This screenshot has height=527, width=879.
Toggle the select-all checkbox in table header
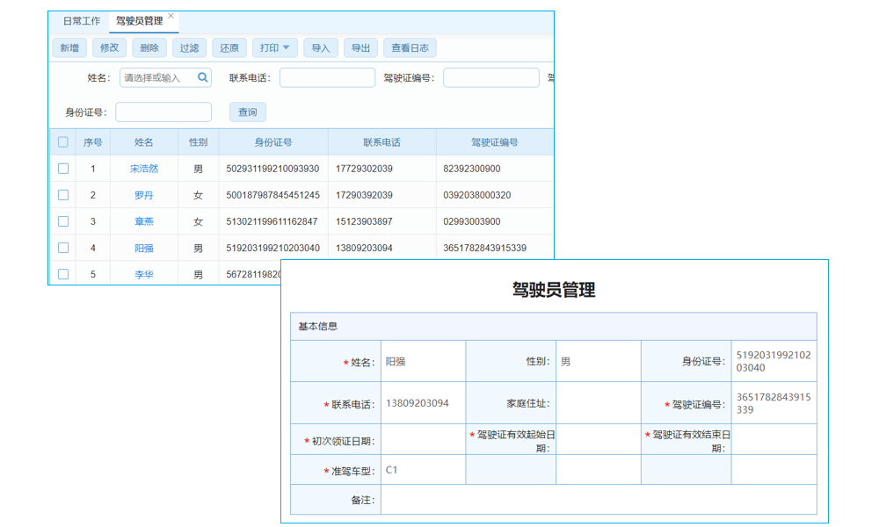[62, 141]
